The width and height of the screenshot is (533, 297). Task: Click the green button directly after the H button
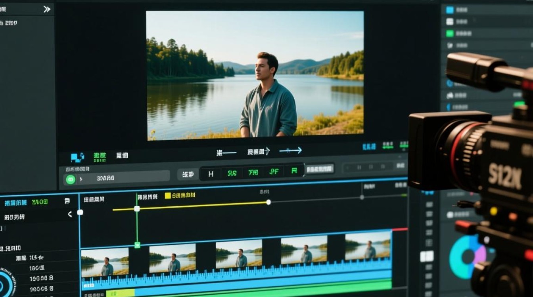coord(232,173)
